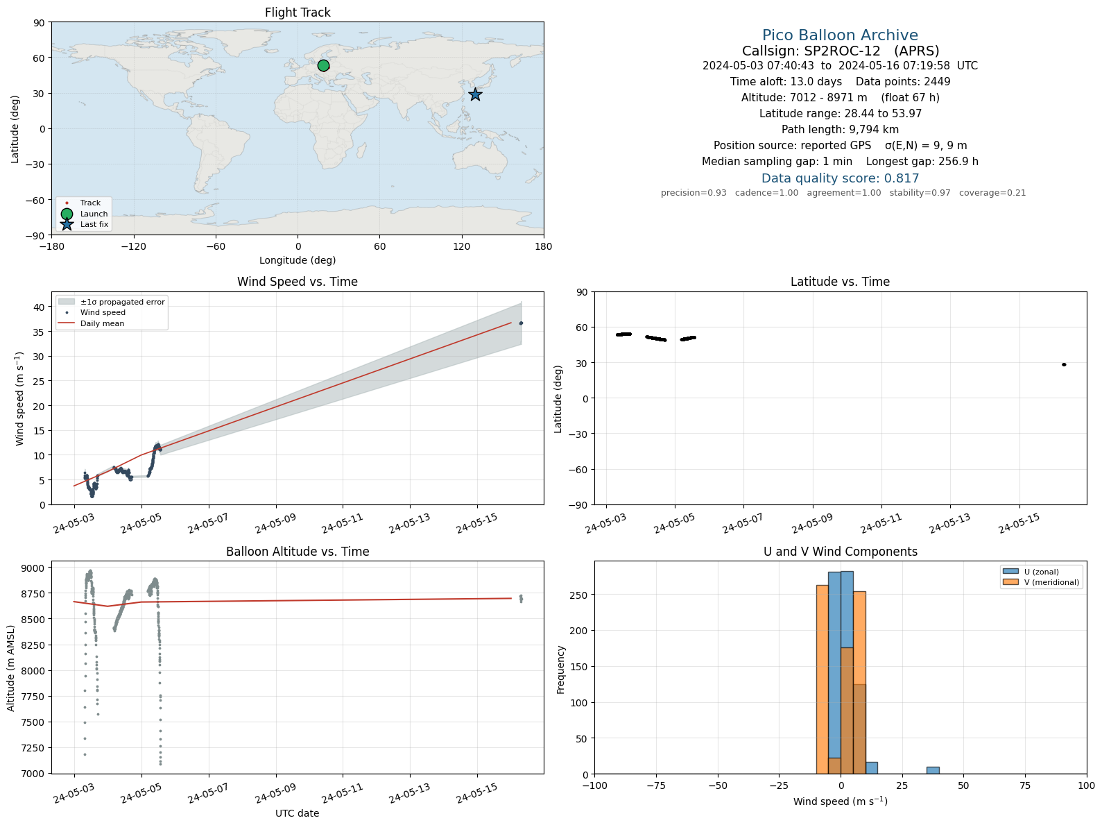This screenshot has height=825, width=1102.
Task: Click the 2024-05-03 to 2024-05-16 UTC date range
Action: (840, 66)
